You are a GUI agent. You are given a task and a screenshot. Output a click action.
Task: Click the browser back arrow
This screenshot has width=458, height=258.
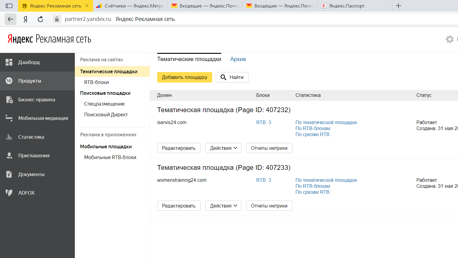tap(10, 19)
